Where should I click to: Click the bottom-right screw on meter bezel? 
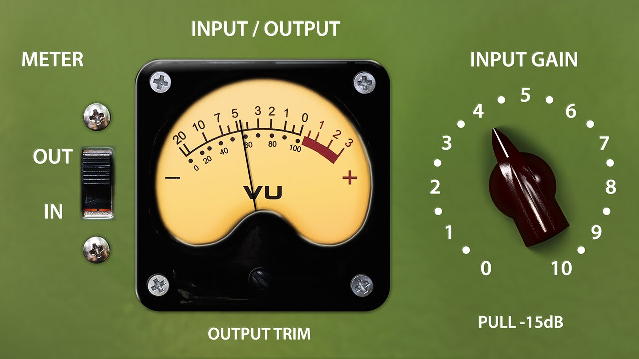[x=362, y=285]
